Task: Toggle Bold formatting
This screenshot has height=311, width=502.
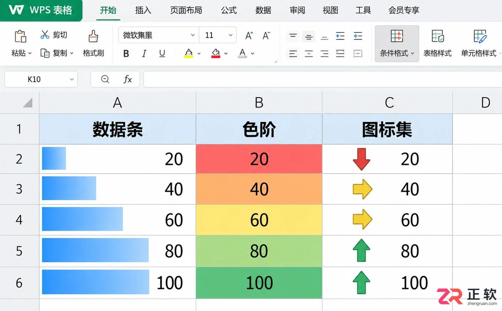Action: pos(126,54)
